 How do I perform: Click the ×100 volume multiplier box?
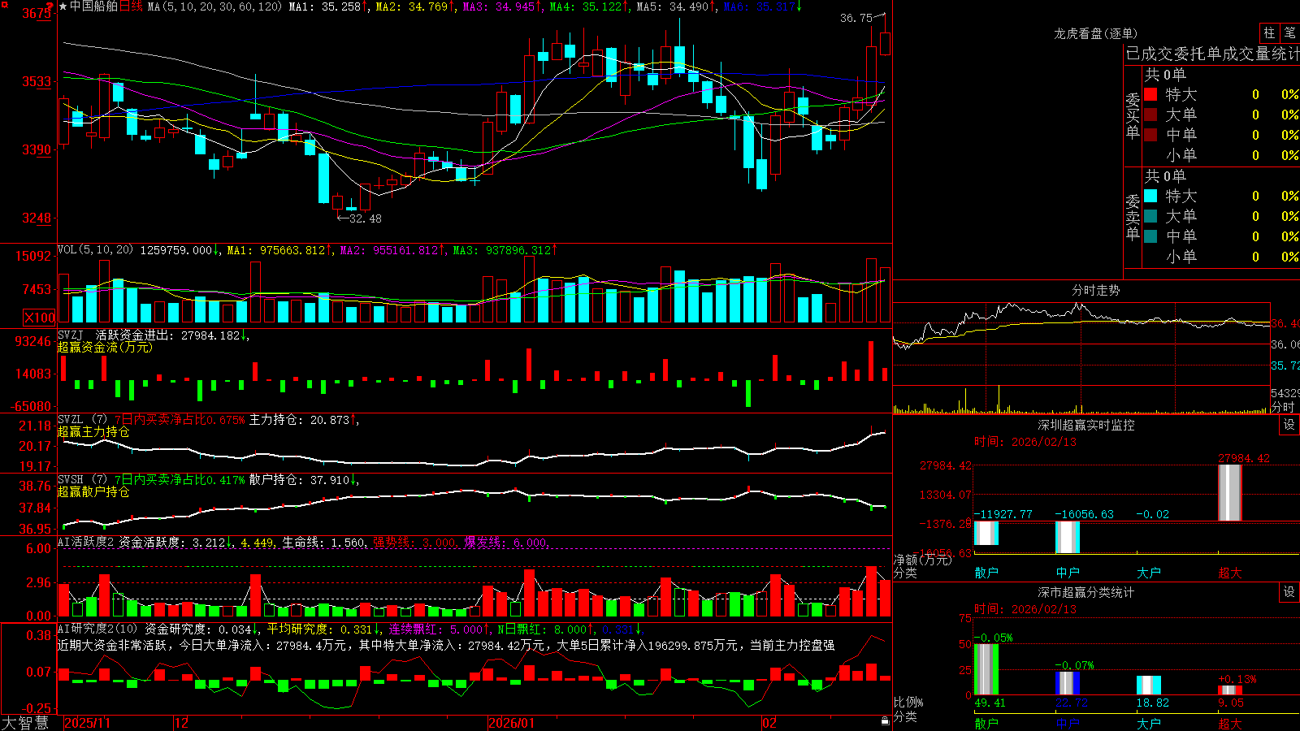(40, 318)
